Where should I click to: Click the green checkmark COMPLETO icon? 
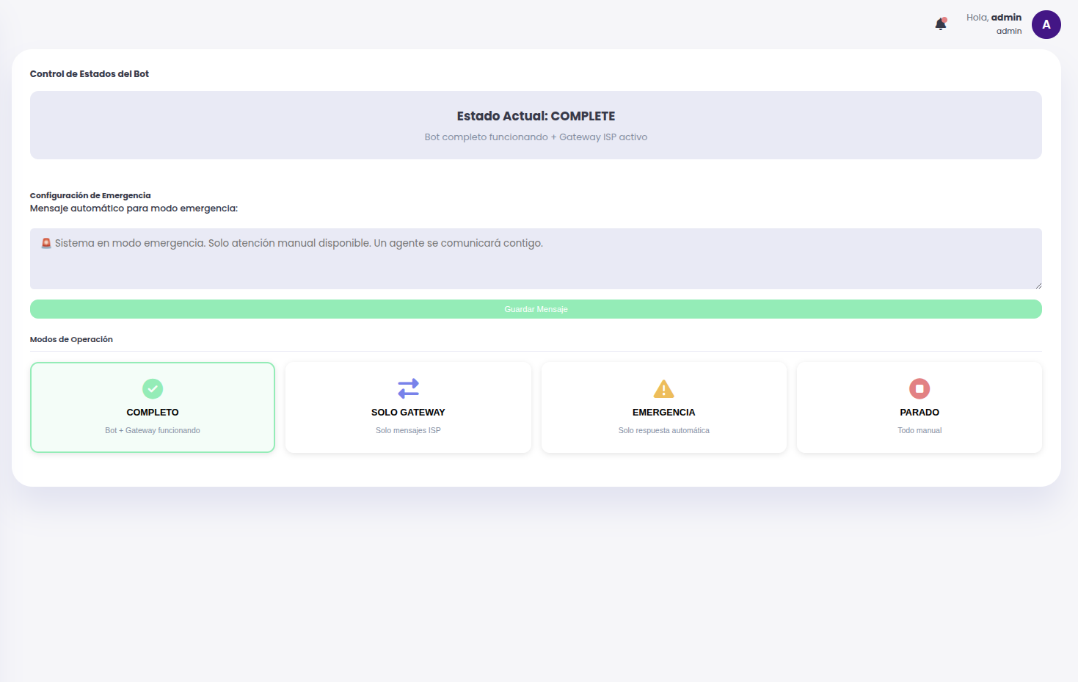click(153, 388)
